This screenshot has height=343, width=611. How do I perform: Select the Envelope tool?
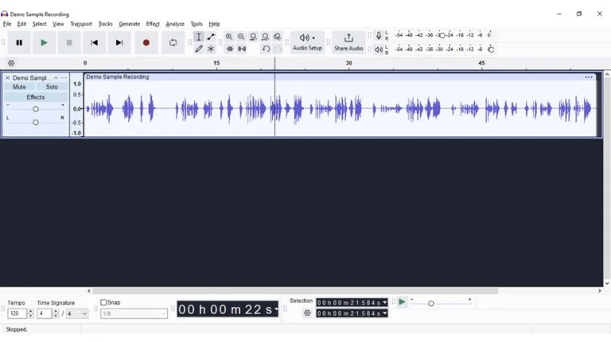pyautogui.click(x=211, y=37)
